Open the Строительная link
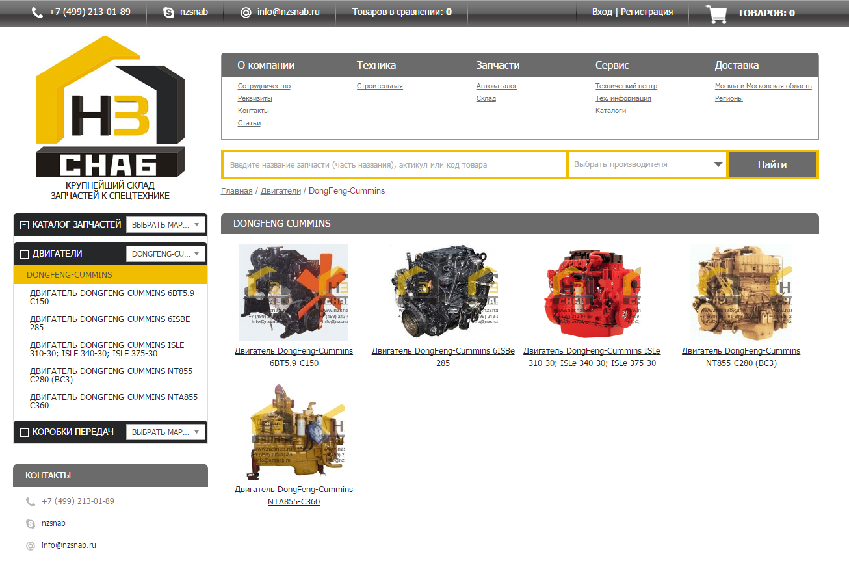Image resolution: width=849 pixels, height=576 pixels. pos(380,86)
